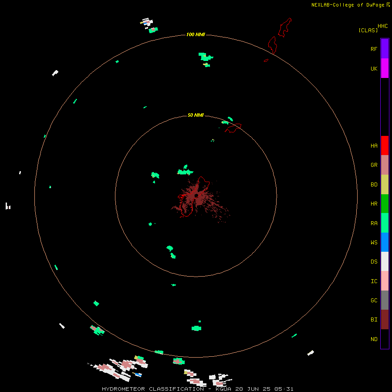Click the IC light pink legend swatch
The image size is (392, 392).
point(385,281)
